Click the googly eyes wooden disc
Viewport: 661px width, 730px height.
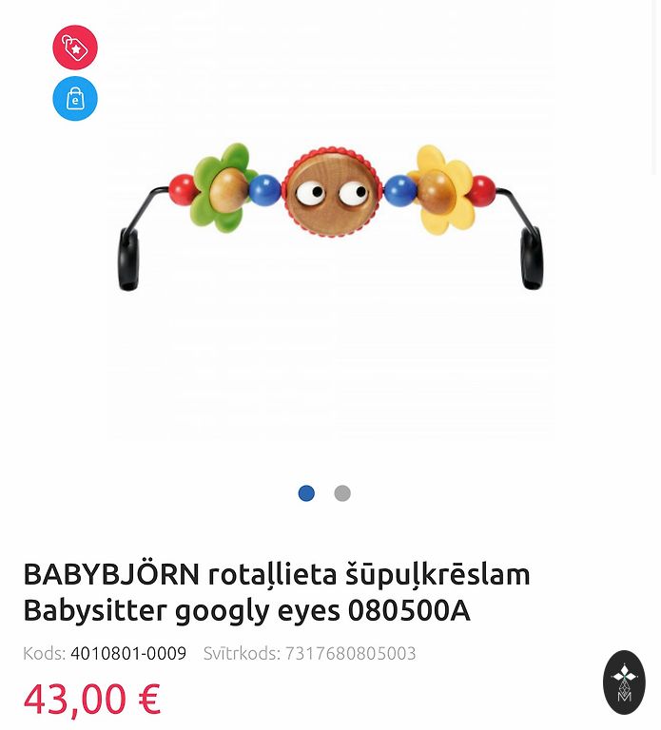coord(333,192)
